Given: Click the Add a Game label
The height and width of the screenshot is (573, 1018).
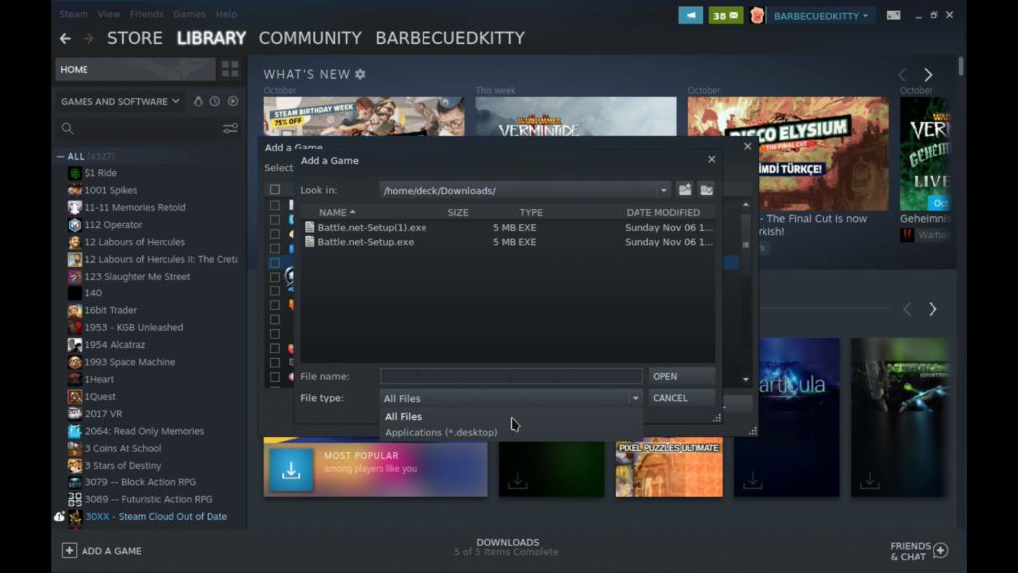Looking at the screenshot, I should 111,551.
